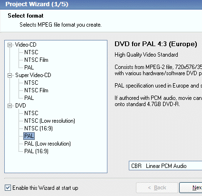The height and width of the screenshot is (196, 202).
Task: Collapse the DVD tree node
Action: [10, 106]
